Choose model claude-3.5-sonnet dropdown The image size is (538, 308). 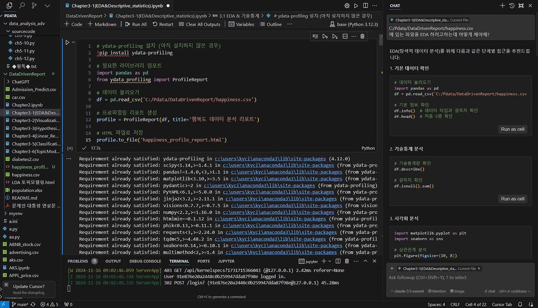click(x=407, y=291)
